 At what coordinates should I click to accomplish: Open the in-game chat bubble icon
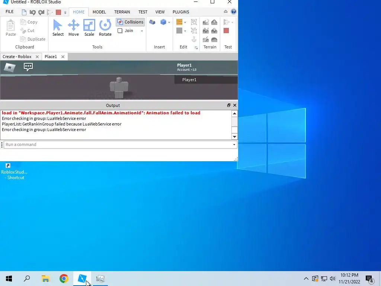[x=28, y=67]
